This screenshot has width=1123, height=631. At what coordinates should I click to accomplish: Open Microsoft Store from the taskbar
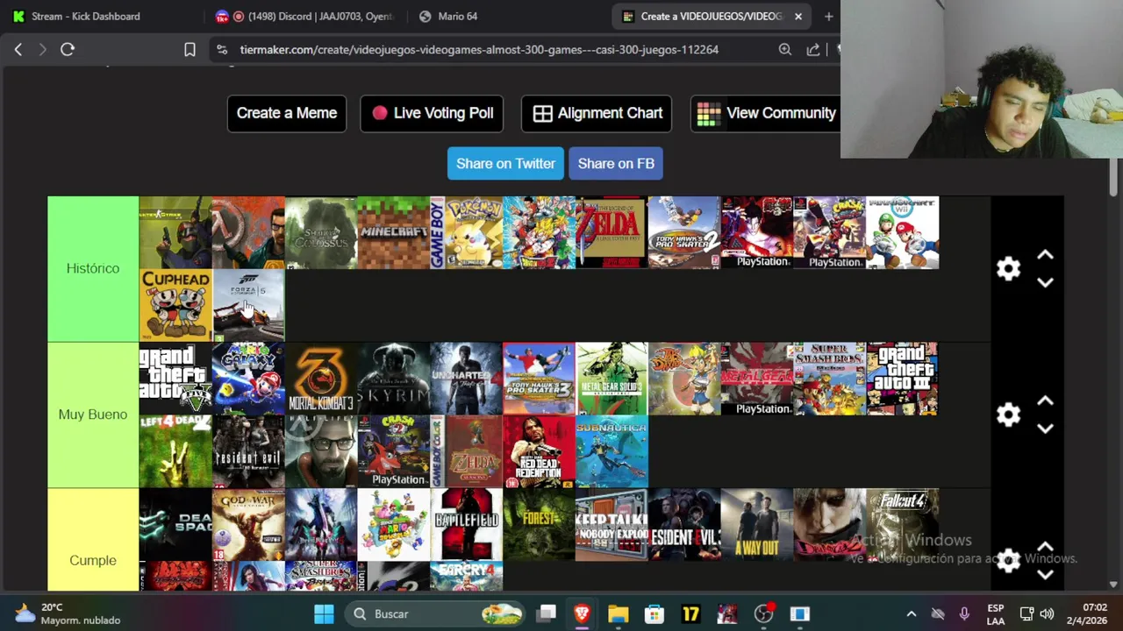[x=654, y=614]
